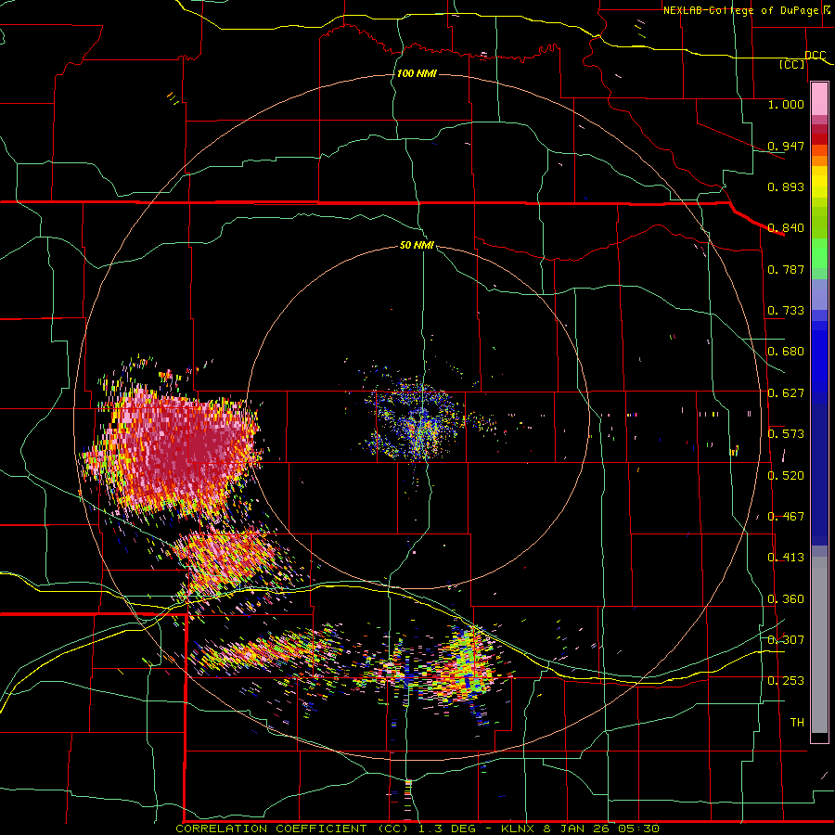Click the CORRELATION COEFFICIENT (CC) caption text
This screenshot has width=835, height=835.
pyautogui.click(x=292, y=829)
